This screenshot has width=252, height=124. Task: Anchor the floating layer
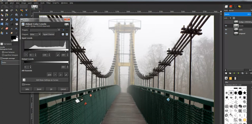(246, 73)
